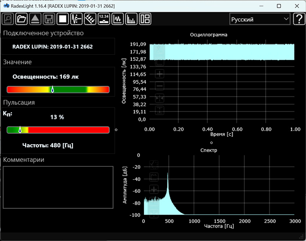Click the pulsation waveform toolbar icon
Screen dimensions: 306x241
pyautogui.click(x=76, y=19)
